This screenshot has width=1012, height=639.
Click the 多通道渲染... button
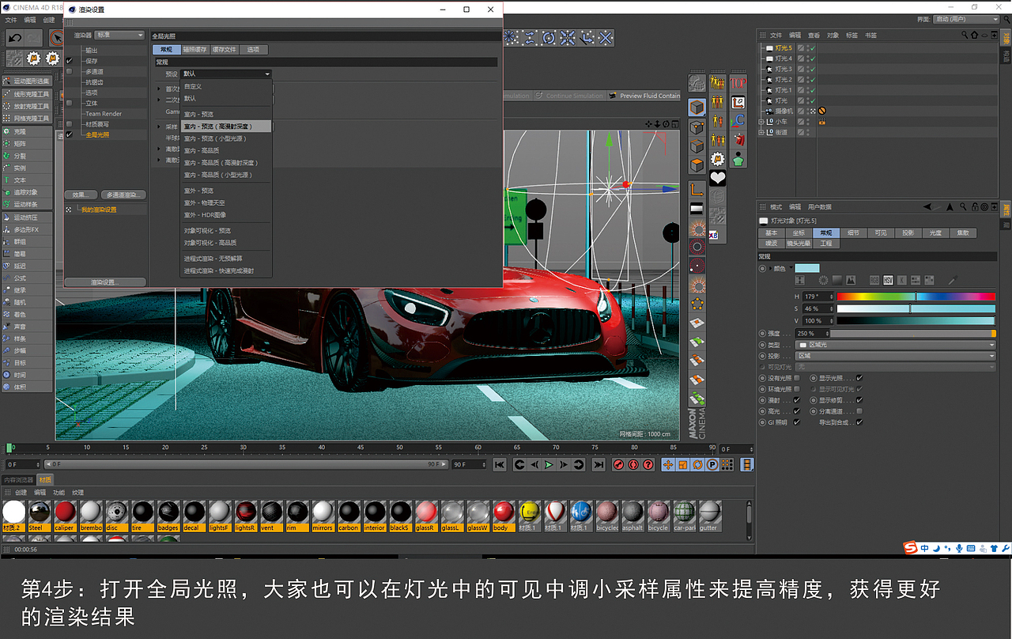coord(123,195)
